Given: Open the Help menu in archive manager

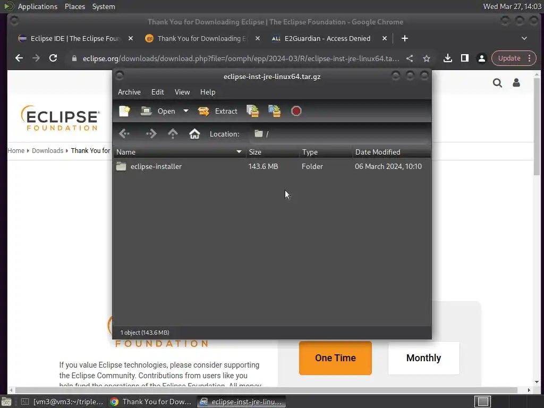Looking at the screenshot, I should [208, 92].
